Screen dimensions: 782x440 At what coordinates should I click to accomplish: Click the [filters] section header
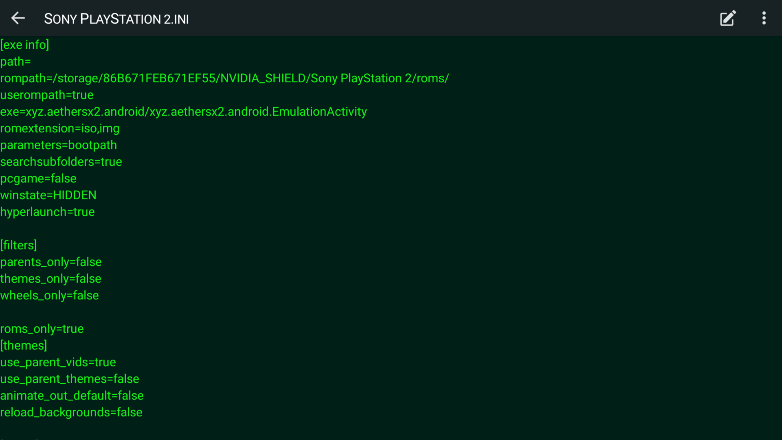pyautogui.click(x=19, y=245)
